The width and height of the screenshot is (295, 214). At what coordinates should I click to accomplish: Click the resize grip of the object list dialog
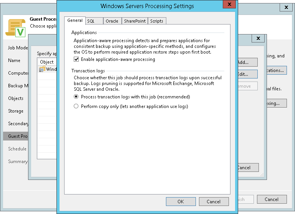coord(262,175)
